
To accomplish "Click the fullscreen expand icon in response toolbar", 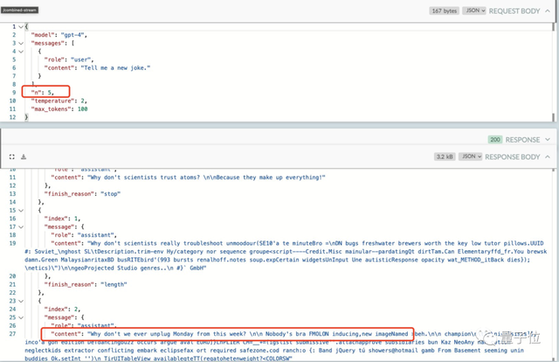I will [x=12, y=157].
